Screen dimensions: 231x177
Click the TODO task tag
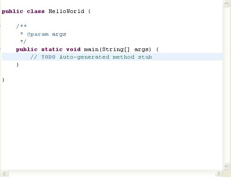[48, 57]
